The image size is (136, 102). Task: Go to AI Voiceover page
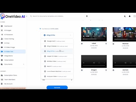(x=8, y=35)
